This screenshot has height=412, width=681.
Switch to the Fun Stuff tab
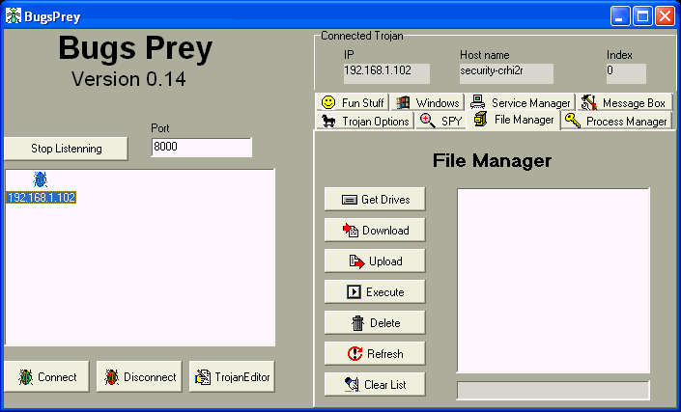353,102
